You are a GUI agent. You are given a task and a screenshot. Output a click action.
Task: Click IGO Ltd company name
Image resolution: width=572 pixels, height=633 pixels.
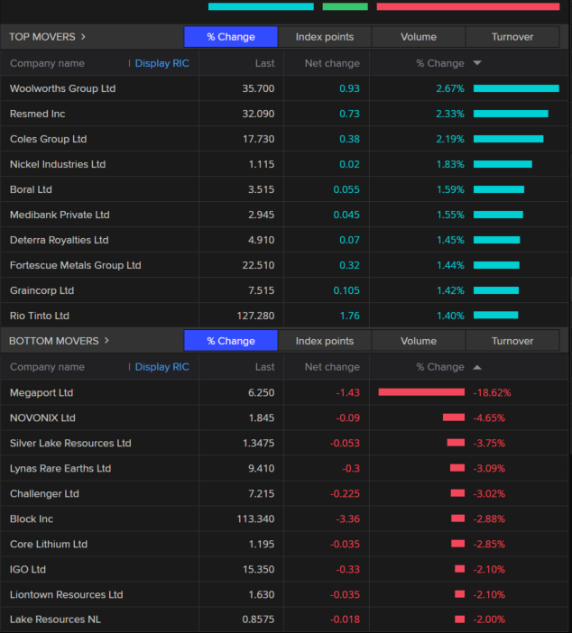(x=28, y=569)
